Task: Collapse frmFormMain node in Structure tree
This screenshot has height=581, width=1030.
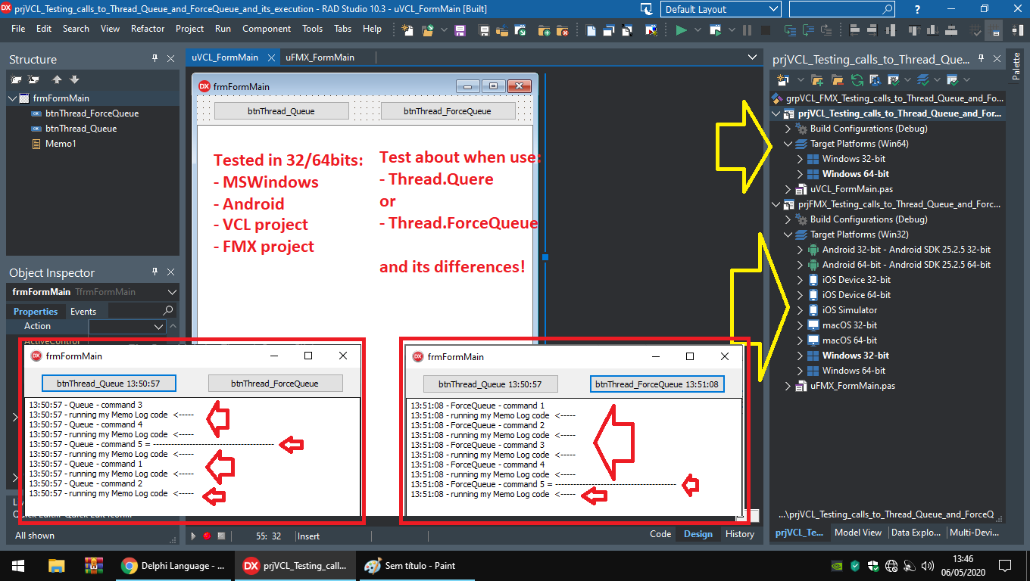Action: pos(12,98)
